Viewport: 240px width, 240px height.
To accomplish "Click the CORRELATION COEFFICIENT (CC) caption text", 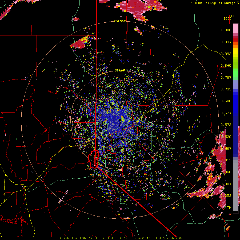I will coord(93,238).
